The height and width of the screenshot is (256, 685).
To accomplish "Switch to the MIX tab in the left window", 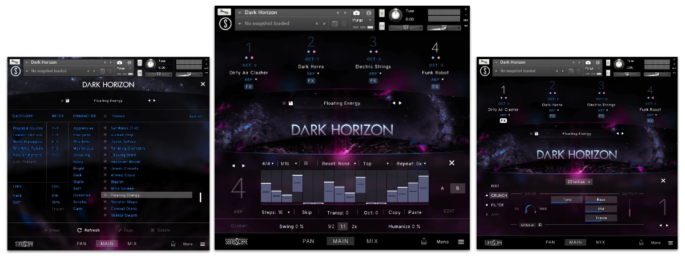I will coord(132,243).
